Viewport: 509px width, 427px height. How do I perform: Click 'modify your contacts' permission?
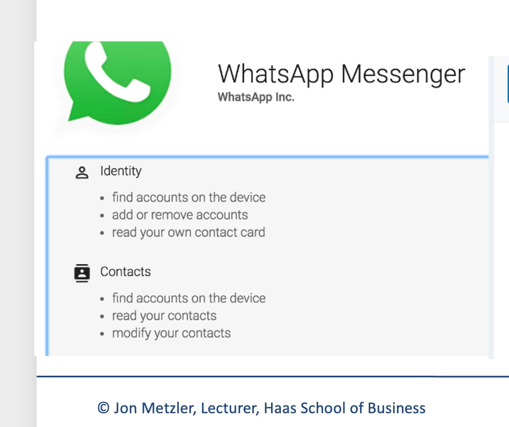click(171, 333)
